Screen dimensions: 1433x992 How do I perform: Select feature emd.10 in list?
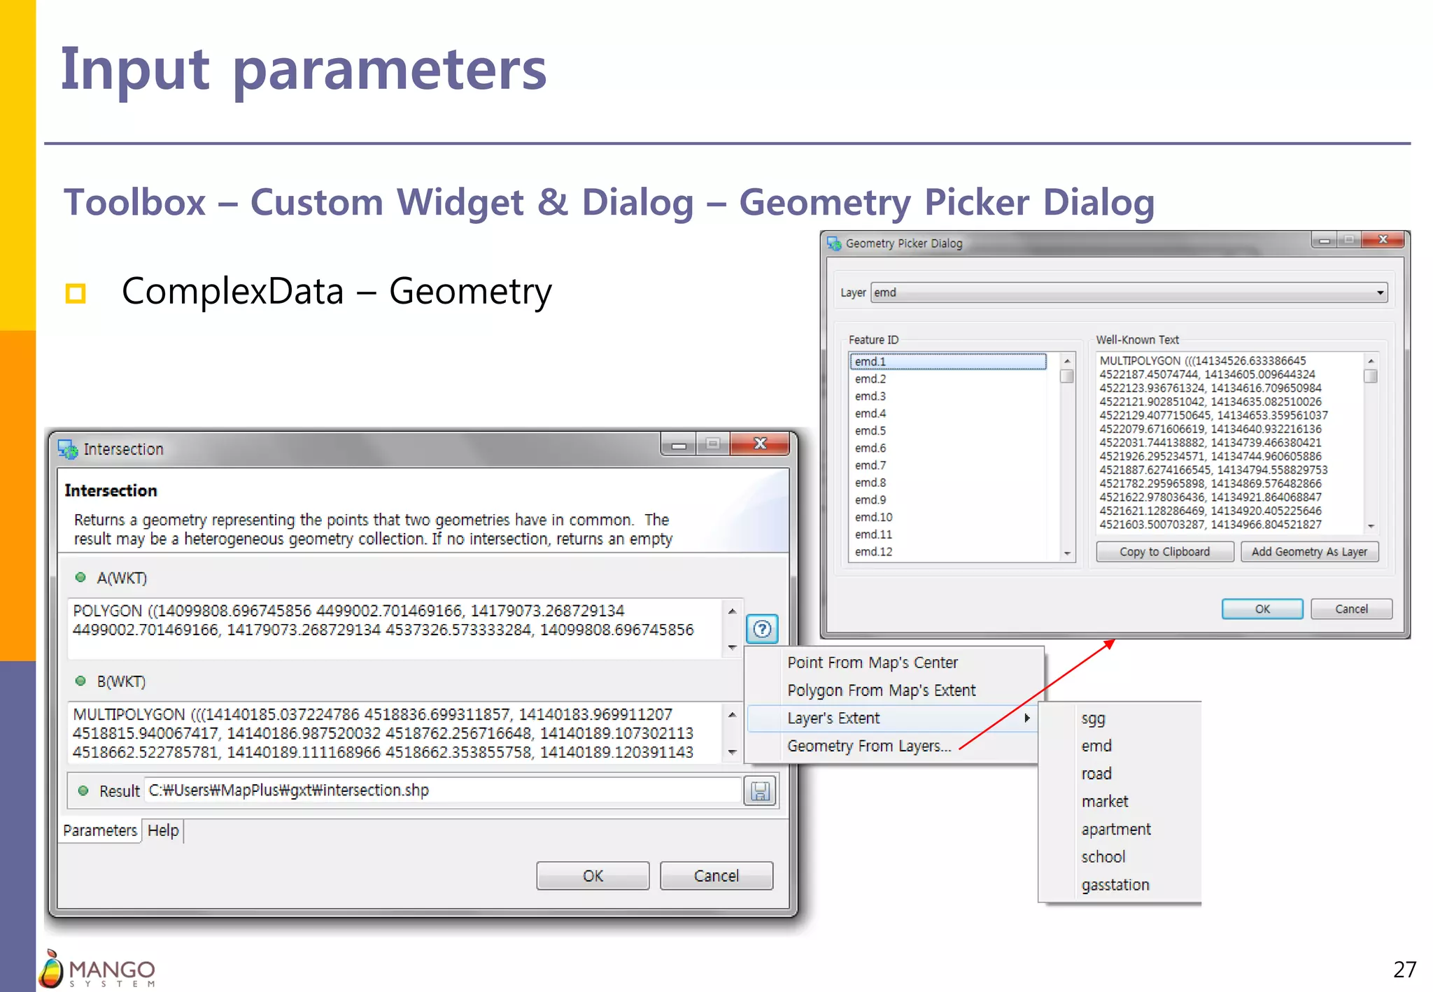pos(948,517)
